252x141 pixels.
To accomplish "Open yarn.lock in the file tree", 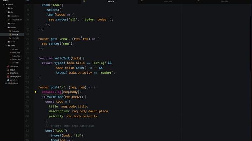I will click(14, 80).
